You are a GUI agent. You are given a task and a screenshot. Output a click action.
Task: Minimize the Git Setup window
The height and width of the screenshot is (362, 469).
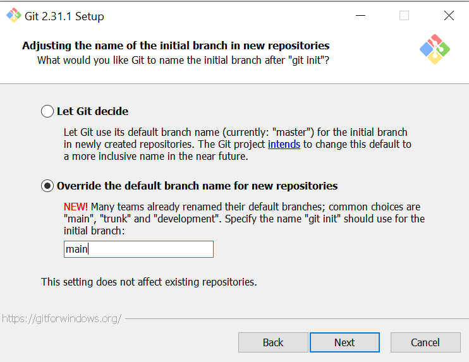coord(360,16)
